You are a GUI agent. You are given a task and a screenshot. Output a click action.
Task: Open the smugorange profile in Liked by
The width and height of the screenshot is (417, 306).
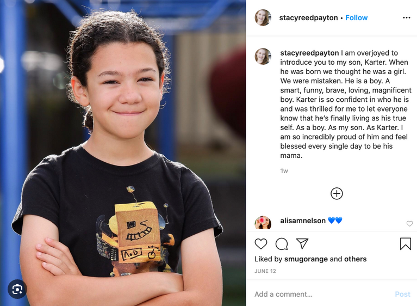tap(306, 259)
